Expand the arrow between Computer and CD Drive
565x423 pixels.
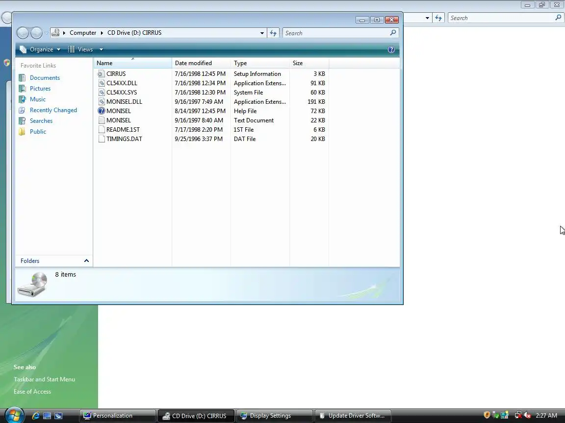click(x=102, y=33)
